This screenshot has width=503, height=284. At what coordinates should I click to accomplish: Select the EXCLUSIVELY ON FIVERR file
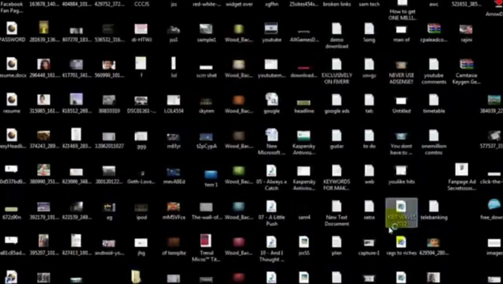pos(336,64)
